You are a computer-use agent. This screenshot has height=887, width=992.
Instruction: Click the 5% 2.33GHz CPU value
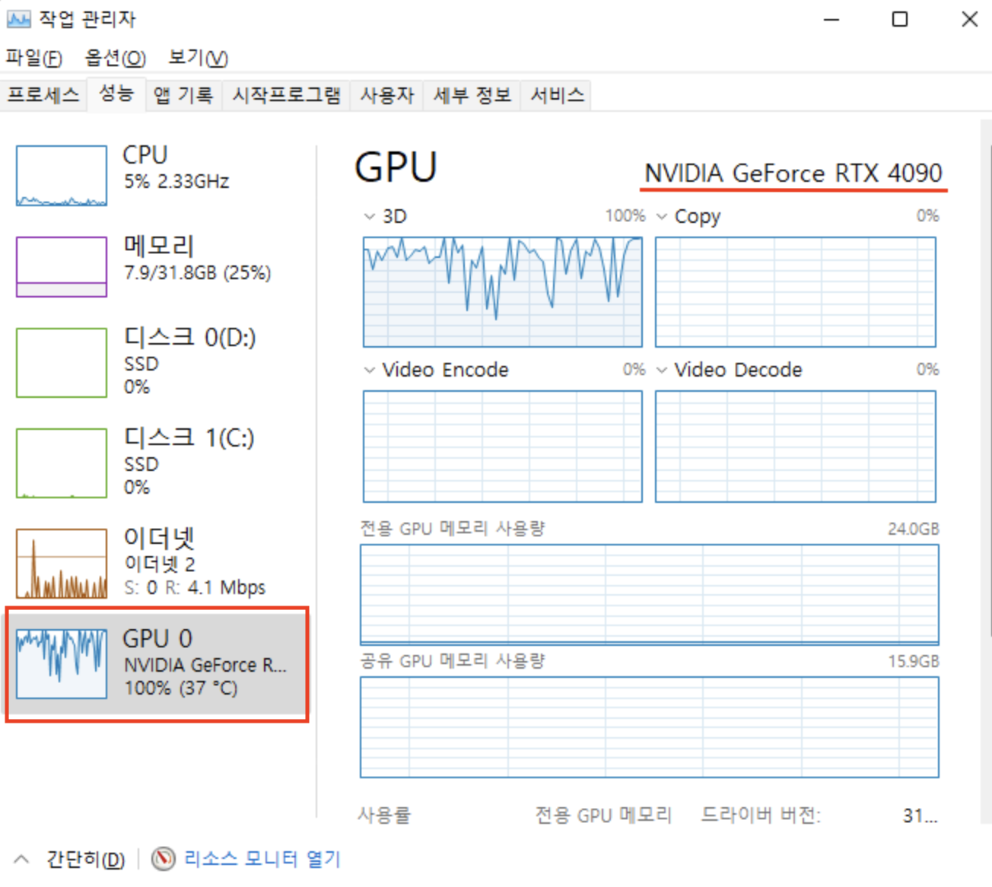(x=176, y=182)
